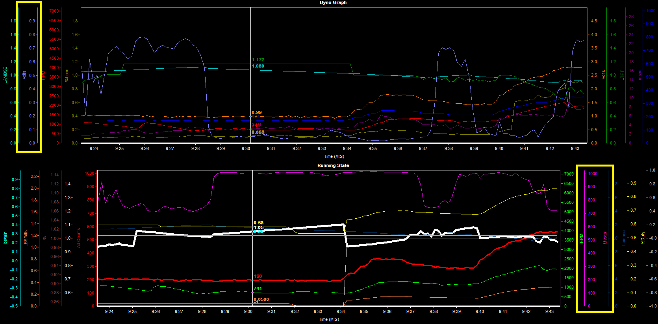Click the LTFT axis label

(x=622, y=75)
